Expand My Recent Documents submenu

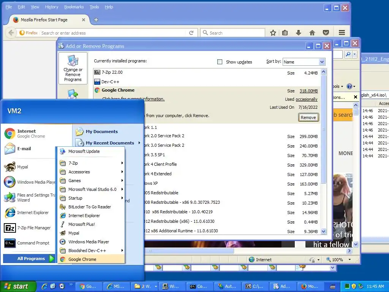[x=108, y=143]
